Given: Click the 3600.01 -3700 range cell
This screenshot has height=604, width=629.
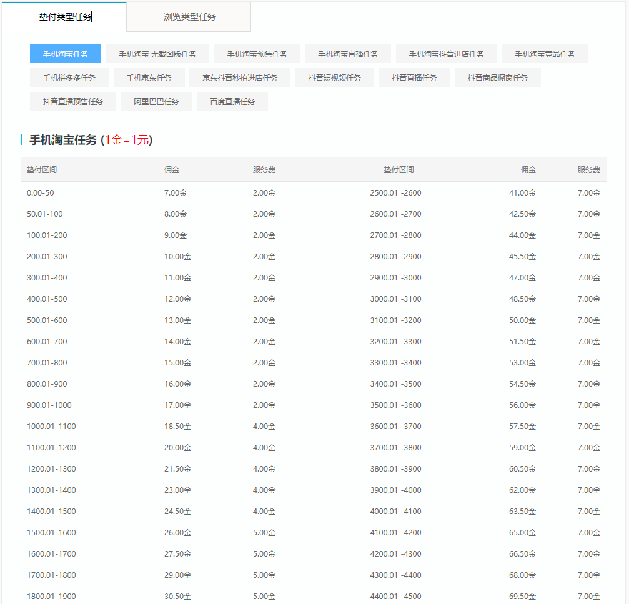Looking at the screenshot, I should (395, 427).
